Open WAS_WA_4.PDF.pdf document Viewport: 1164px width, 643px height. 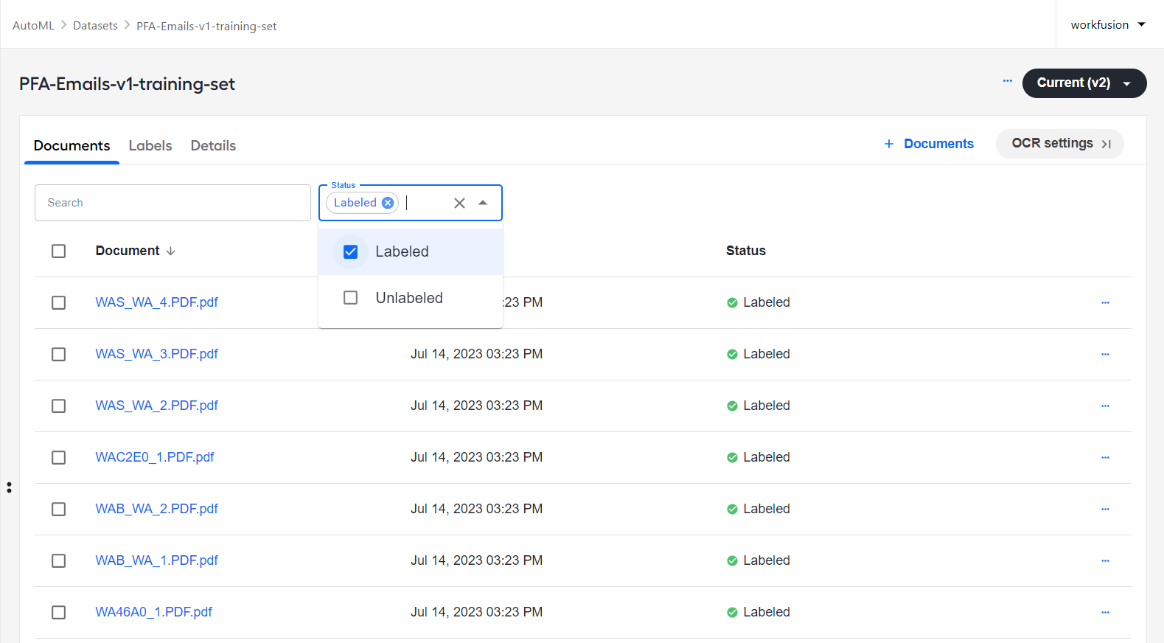coord(157,302)
